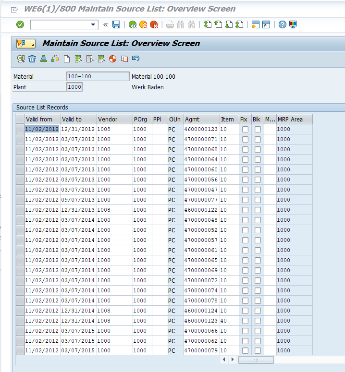The height and width of the screenshot is (372, 345).
Task: Click the Agmt column header
Action: (x=201, y=120)
